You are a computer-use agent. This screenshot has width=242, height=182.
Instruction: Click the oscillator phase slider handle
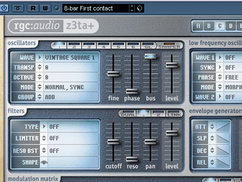pos(132,91)
